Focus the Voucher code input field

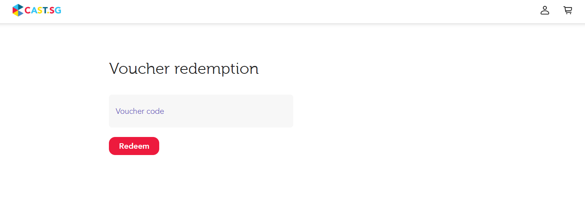(201, 111)
